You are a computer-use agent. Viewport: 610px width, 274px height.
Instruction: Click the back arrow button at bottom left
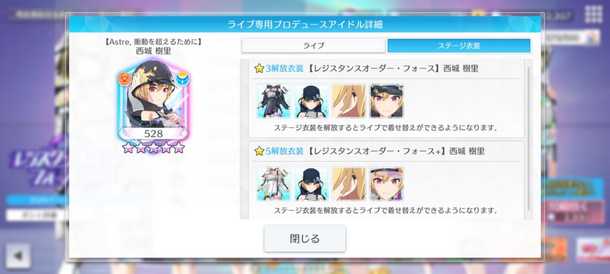(x=18, y=256)
